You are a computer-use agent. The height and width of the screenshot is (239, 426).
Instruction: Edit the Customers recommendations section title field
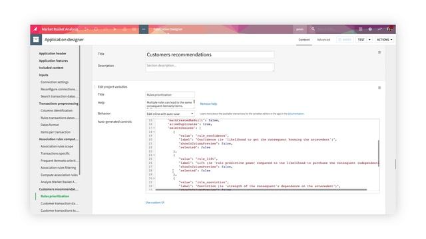point(210,54)
